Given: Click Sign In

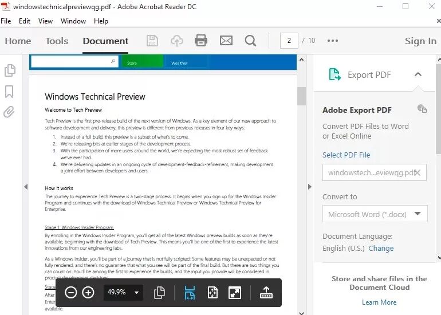Looking at the screenshot, I should [x=420, y=41].
